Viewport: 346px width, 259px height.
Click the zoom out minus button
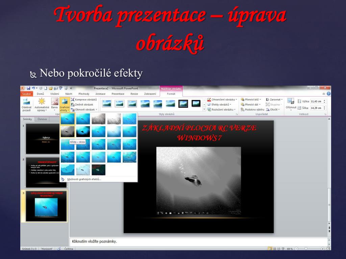click(x=296, y=249)
